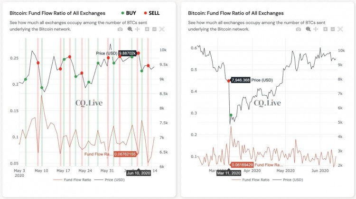The width and height of the screenshot is (356, 199).
Task: Click the camera snapshot icon on right chart
Action: tap(299, 29)
